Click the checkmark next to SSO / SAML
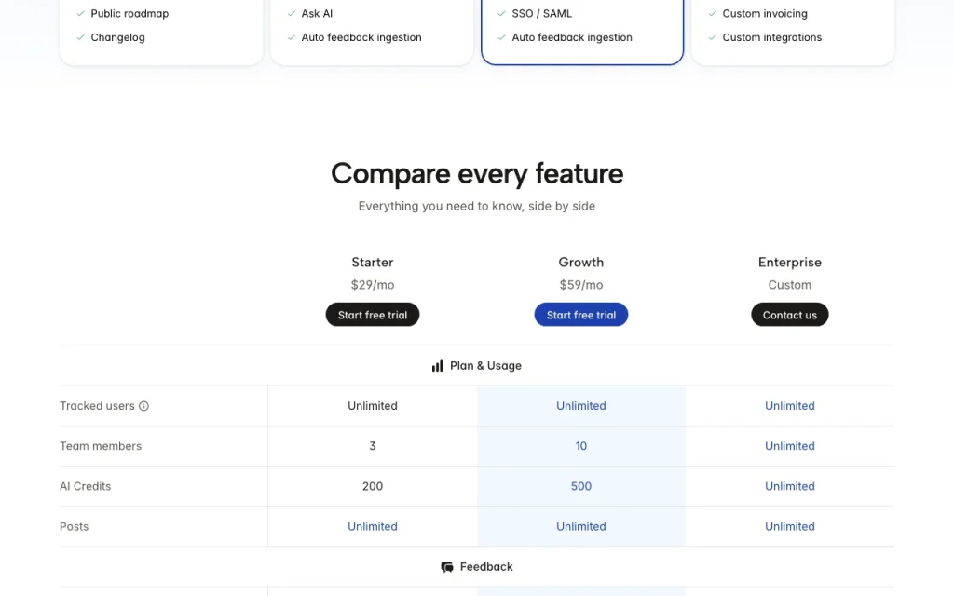 point(501,13)
